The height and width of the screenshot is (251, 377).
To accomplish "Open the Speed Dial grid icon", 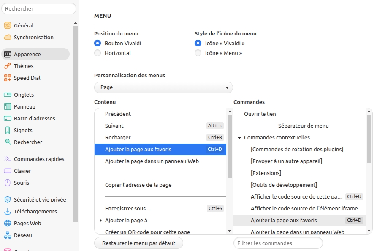I will point(7,78).
